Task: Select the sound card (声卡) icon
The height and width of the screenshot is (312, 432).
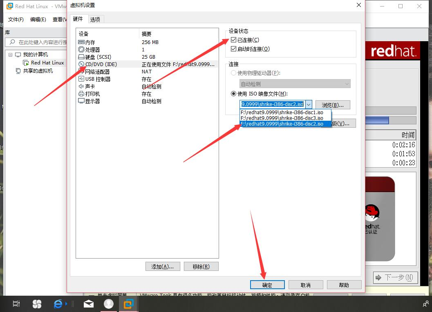Action: [81, 86]
